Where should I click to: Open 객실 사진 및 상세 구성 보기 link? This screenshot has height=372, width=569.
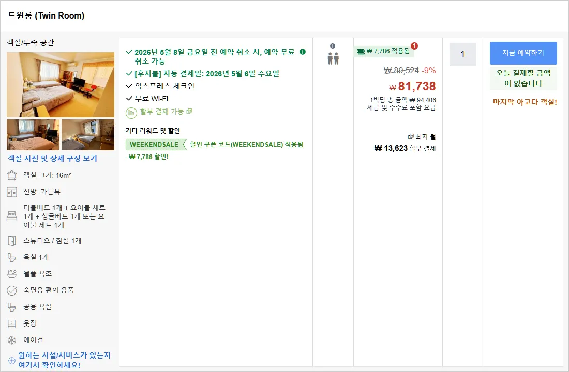[x=53, y=159]
